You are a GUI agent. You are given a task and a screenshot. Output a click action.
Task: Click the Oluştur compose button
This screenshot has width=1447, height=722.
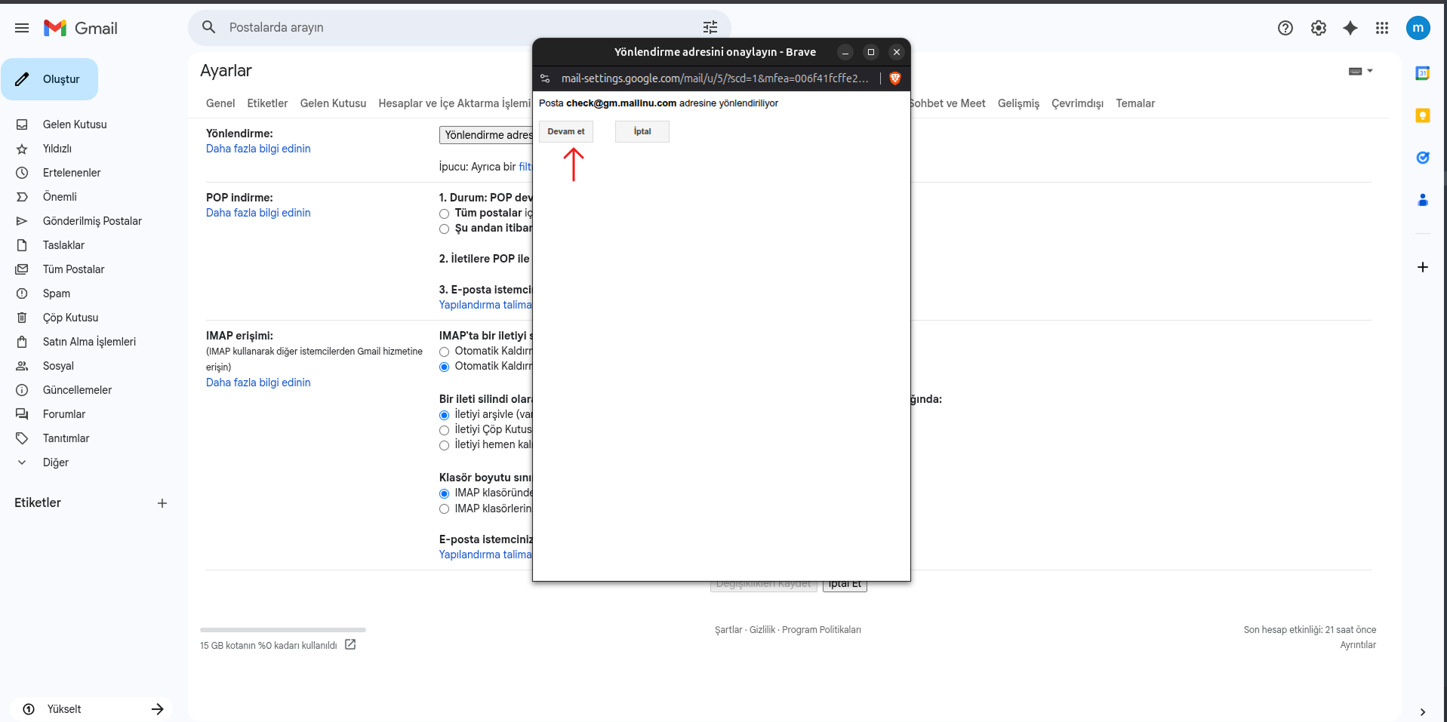pos(50,79)
